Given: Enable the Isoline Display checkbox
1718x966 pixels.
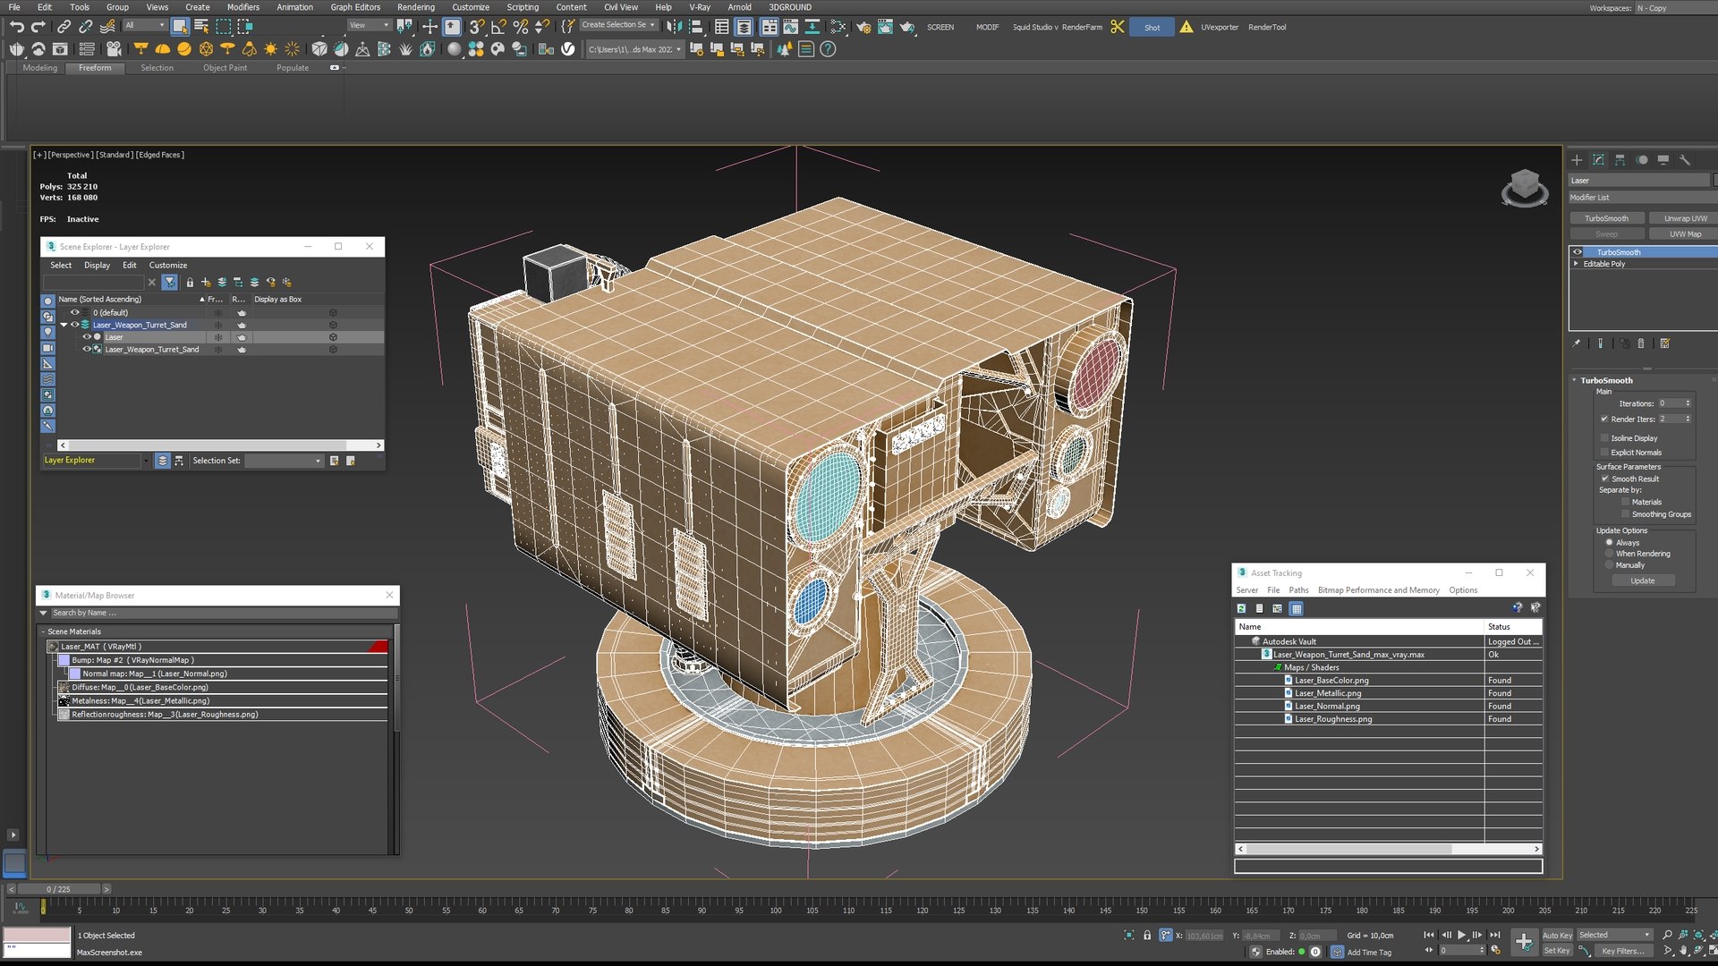Looking at the screenshot, I should 1604,438.
